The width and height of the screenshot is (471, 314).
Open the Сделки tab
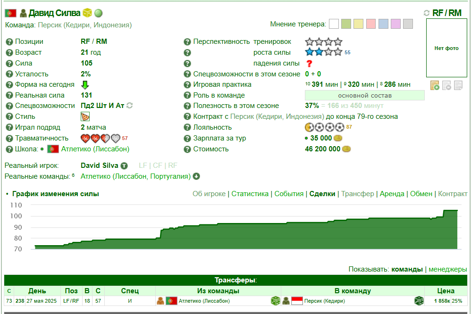click(x=322, y=194)
